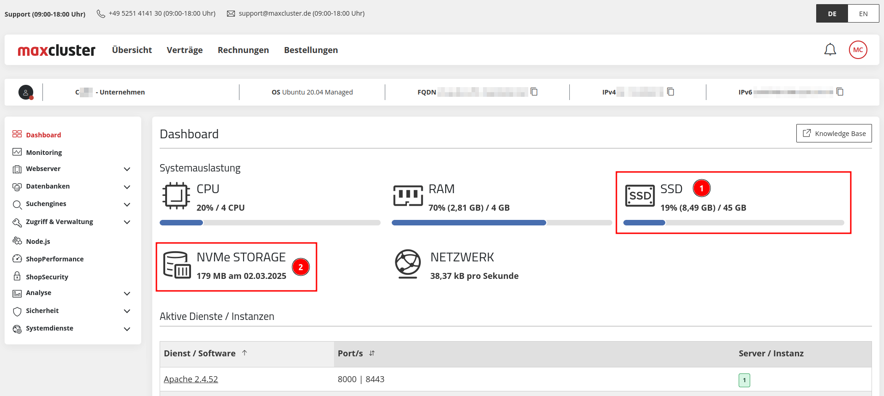
Task: Click the Monitoring chart icon
Action: 17,152
